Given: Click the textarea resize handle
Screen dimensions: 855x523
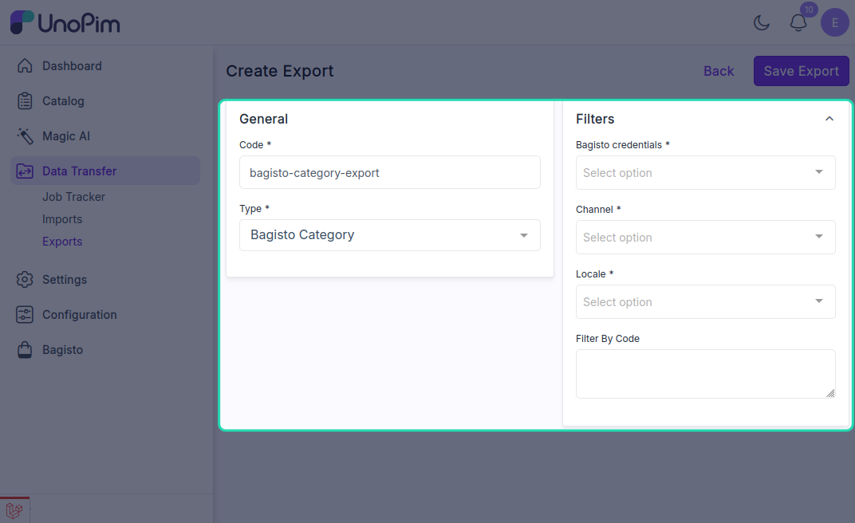Looking at the screenshot, I should [830, 393].
